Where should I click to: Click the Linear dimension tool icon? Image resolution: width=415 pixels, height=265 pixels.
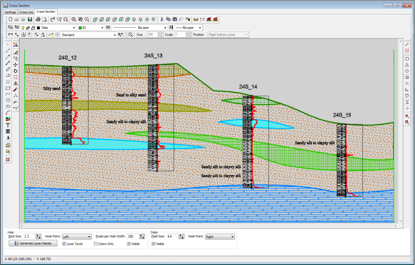10,34
